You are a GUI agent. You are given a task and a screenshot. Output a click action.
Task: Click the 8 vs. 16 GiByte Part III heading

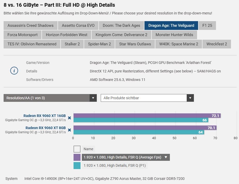point(59,5)
